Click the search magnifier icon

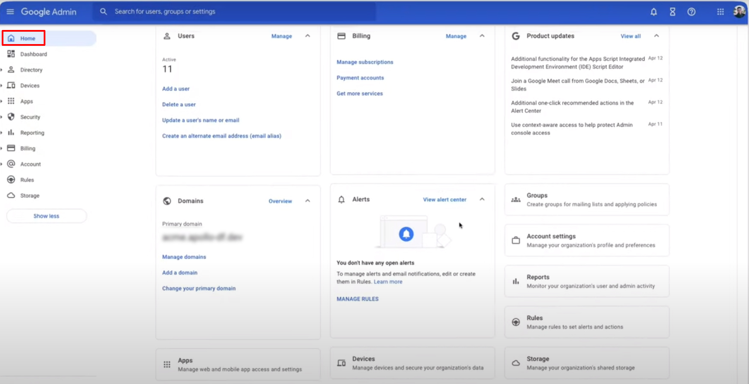click(103, 12)
